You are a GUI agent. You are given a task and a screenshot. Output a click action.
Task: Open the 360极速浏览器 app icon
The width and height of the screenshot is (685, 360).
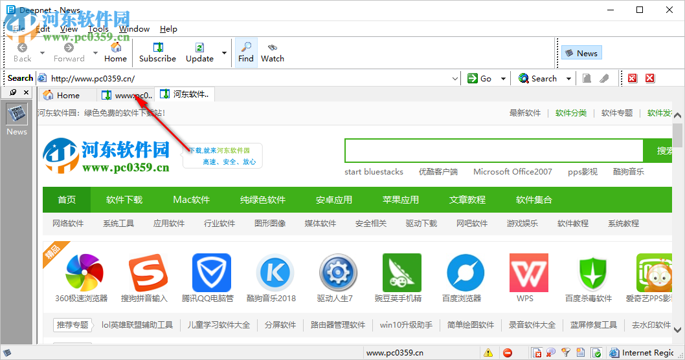[84, 273]
